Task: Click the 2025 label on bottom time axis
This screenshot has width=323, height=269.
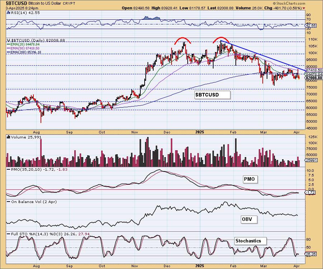Action: [200, 266]
